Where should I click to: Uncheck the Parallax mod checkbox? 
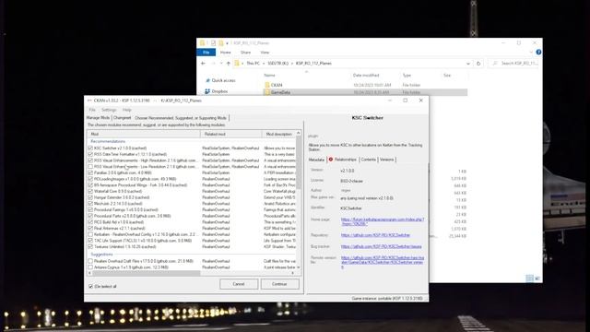90,172
